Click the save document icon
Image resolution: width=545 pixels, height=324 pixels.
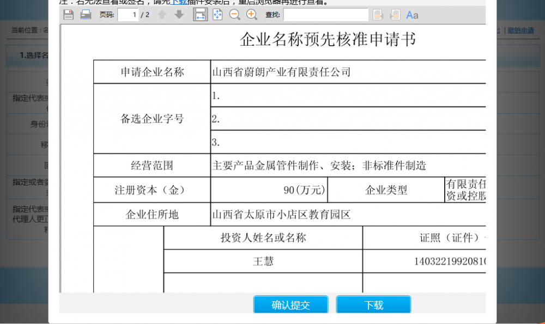[x=68, y=15]
